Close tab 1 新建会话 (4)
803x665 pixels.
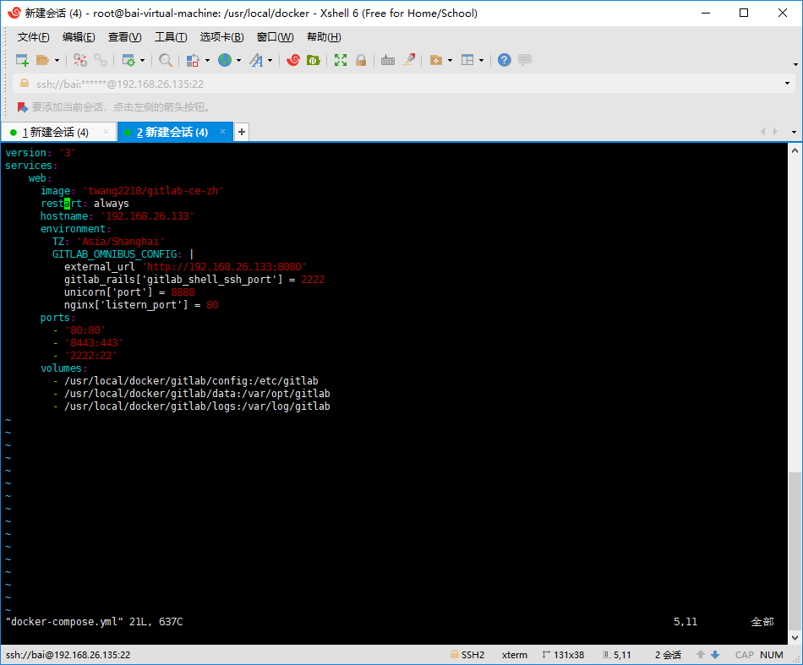(x=106, y=132)
